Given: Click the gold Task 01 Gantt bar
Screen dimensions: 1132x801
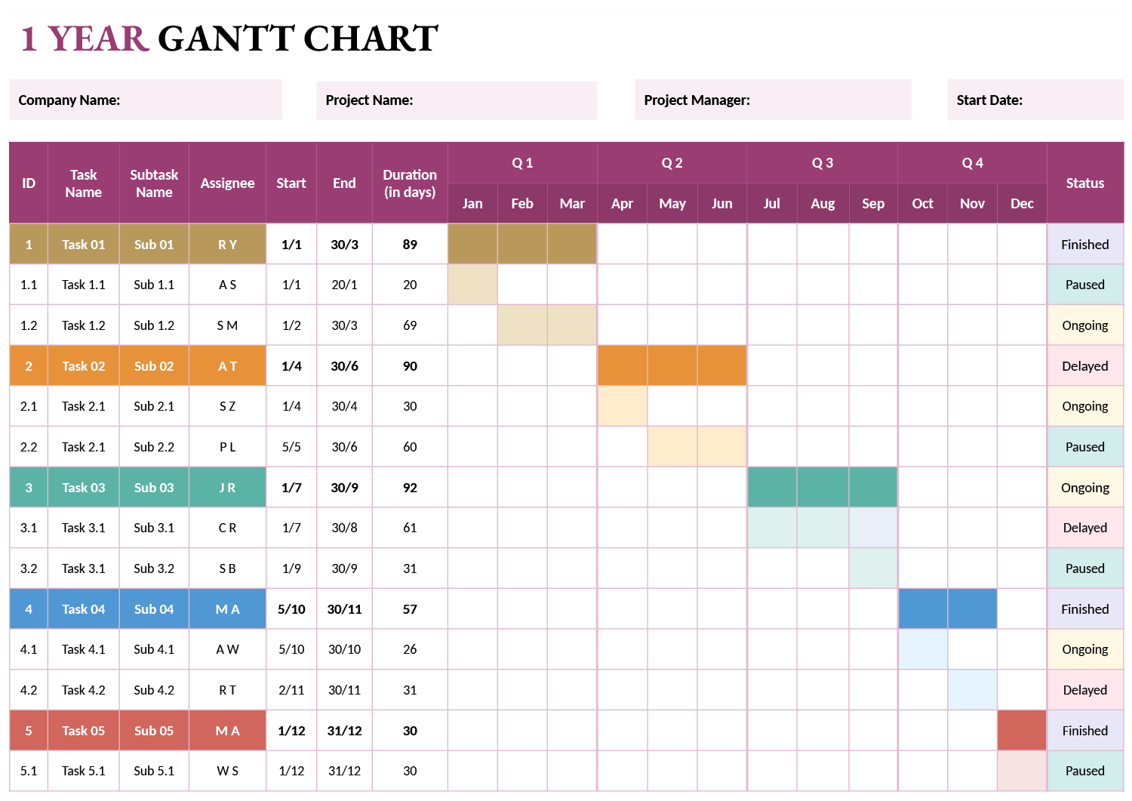Looking at the screenshot, I should click(522, 245).
